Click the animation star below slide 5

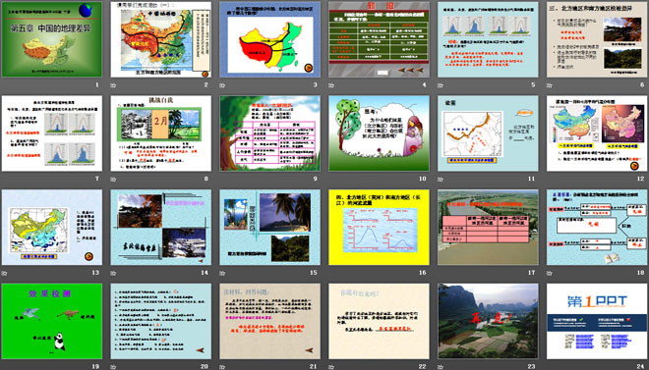tap(441, 85)
